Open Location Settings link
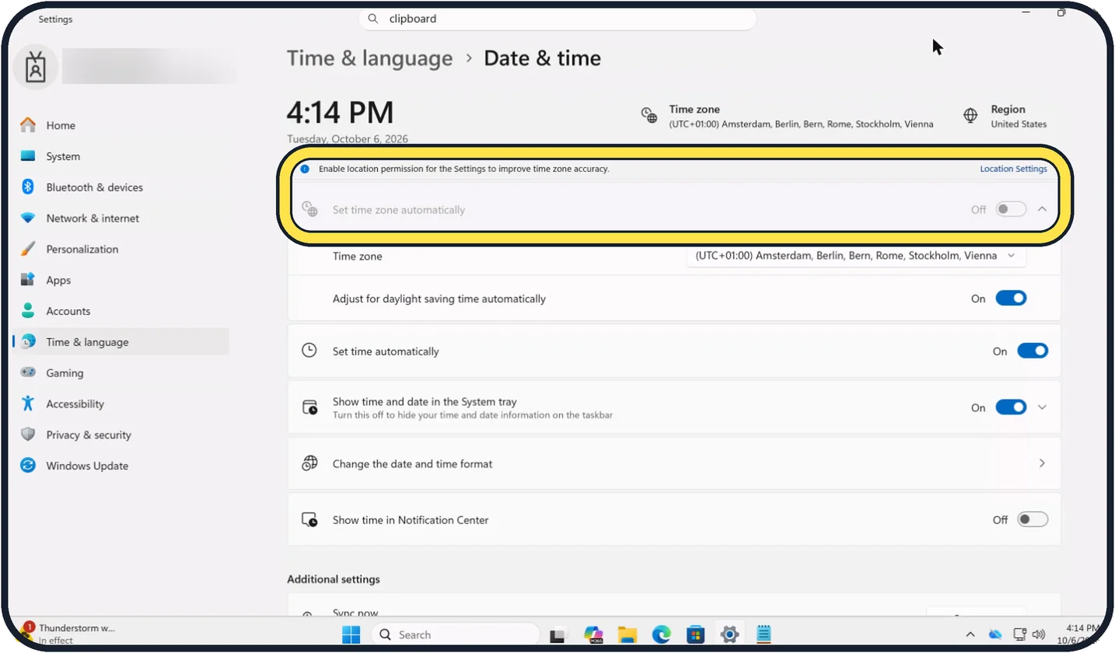The height and width of the screenshot is (653, 1115). (1013, 169)
